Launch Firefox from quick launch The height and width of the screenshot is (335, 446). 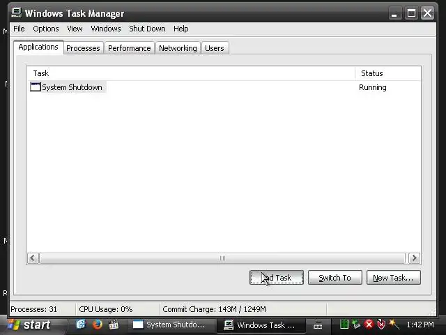(98, 325)
